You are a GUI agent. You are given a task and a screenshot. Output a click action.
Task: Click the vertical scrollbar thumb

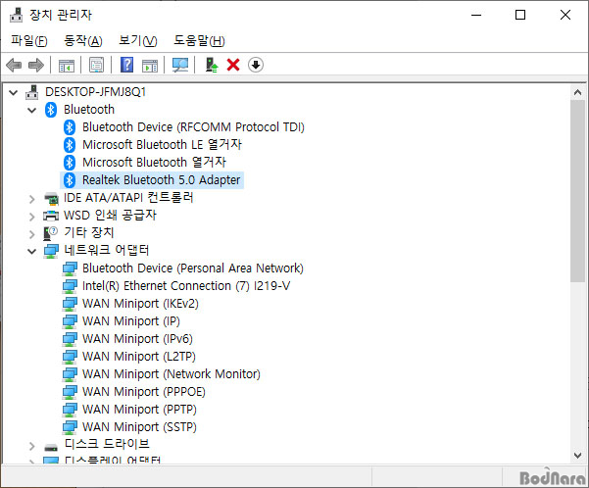[578, 191]
